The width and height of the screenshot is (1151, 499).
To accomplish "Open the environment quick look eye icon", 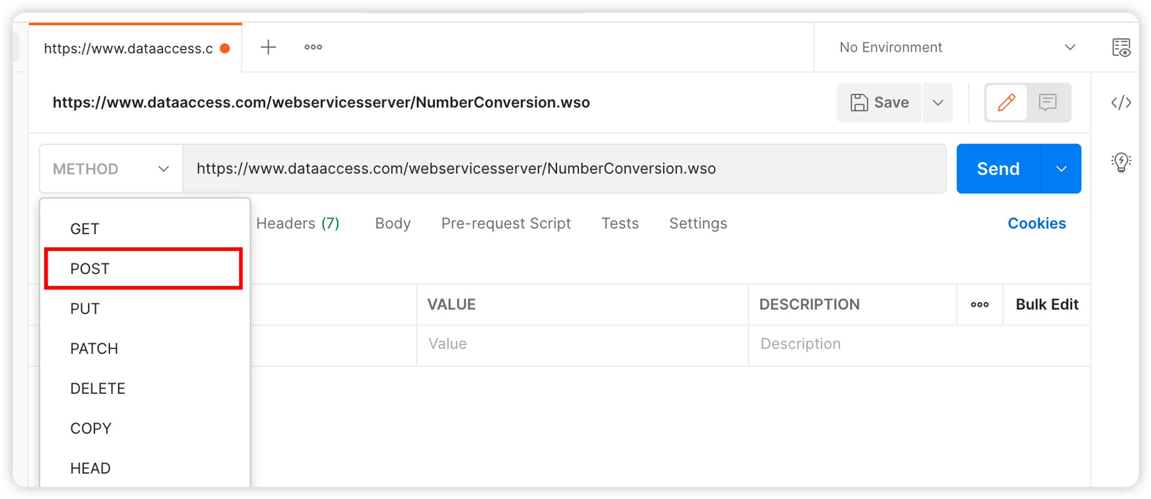I will [x=1120, y=48].
